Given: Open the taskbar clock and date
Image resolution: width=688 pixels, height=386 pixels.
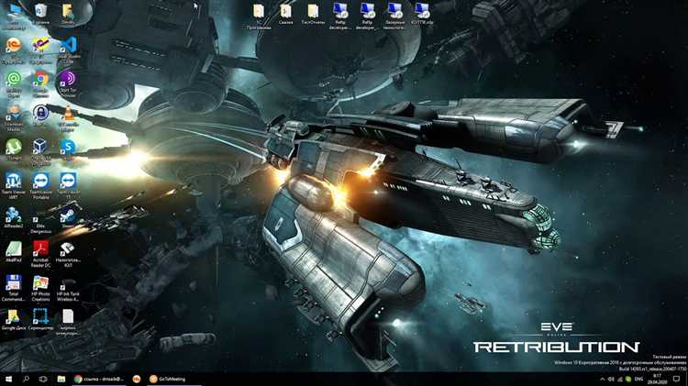Looking at the screenshot, I should coord(657,379).
